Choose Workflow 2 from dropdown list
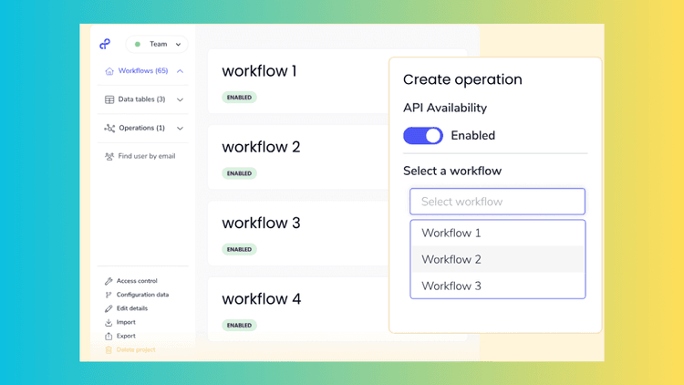 [x=498, y=259]
